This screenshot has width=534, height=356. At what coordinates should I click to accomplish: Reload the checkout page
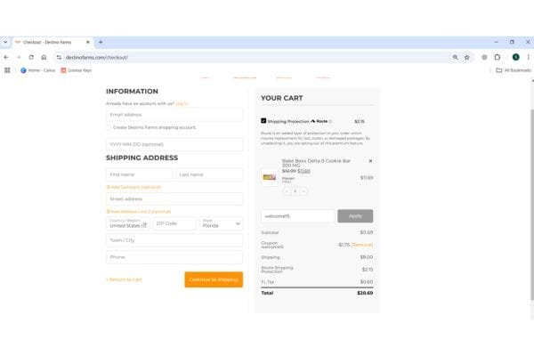click(x=31, y=57)
